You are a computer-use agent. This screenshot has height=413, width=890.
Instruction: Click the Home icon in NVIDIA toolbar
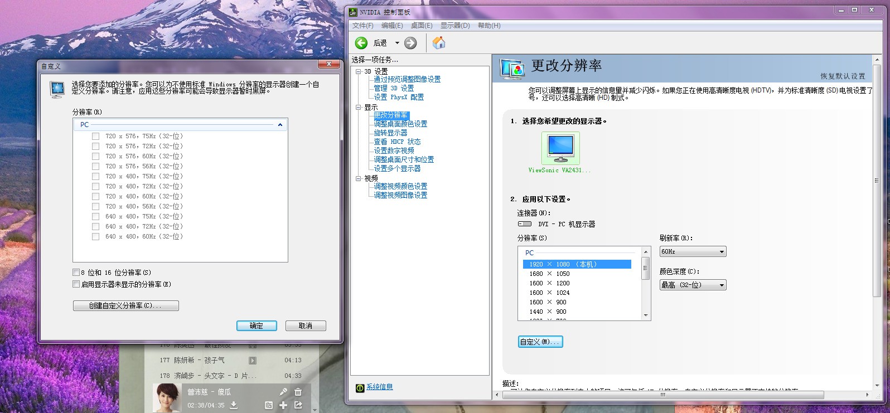439,43
